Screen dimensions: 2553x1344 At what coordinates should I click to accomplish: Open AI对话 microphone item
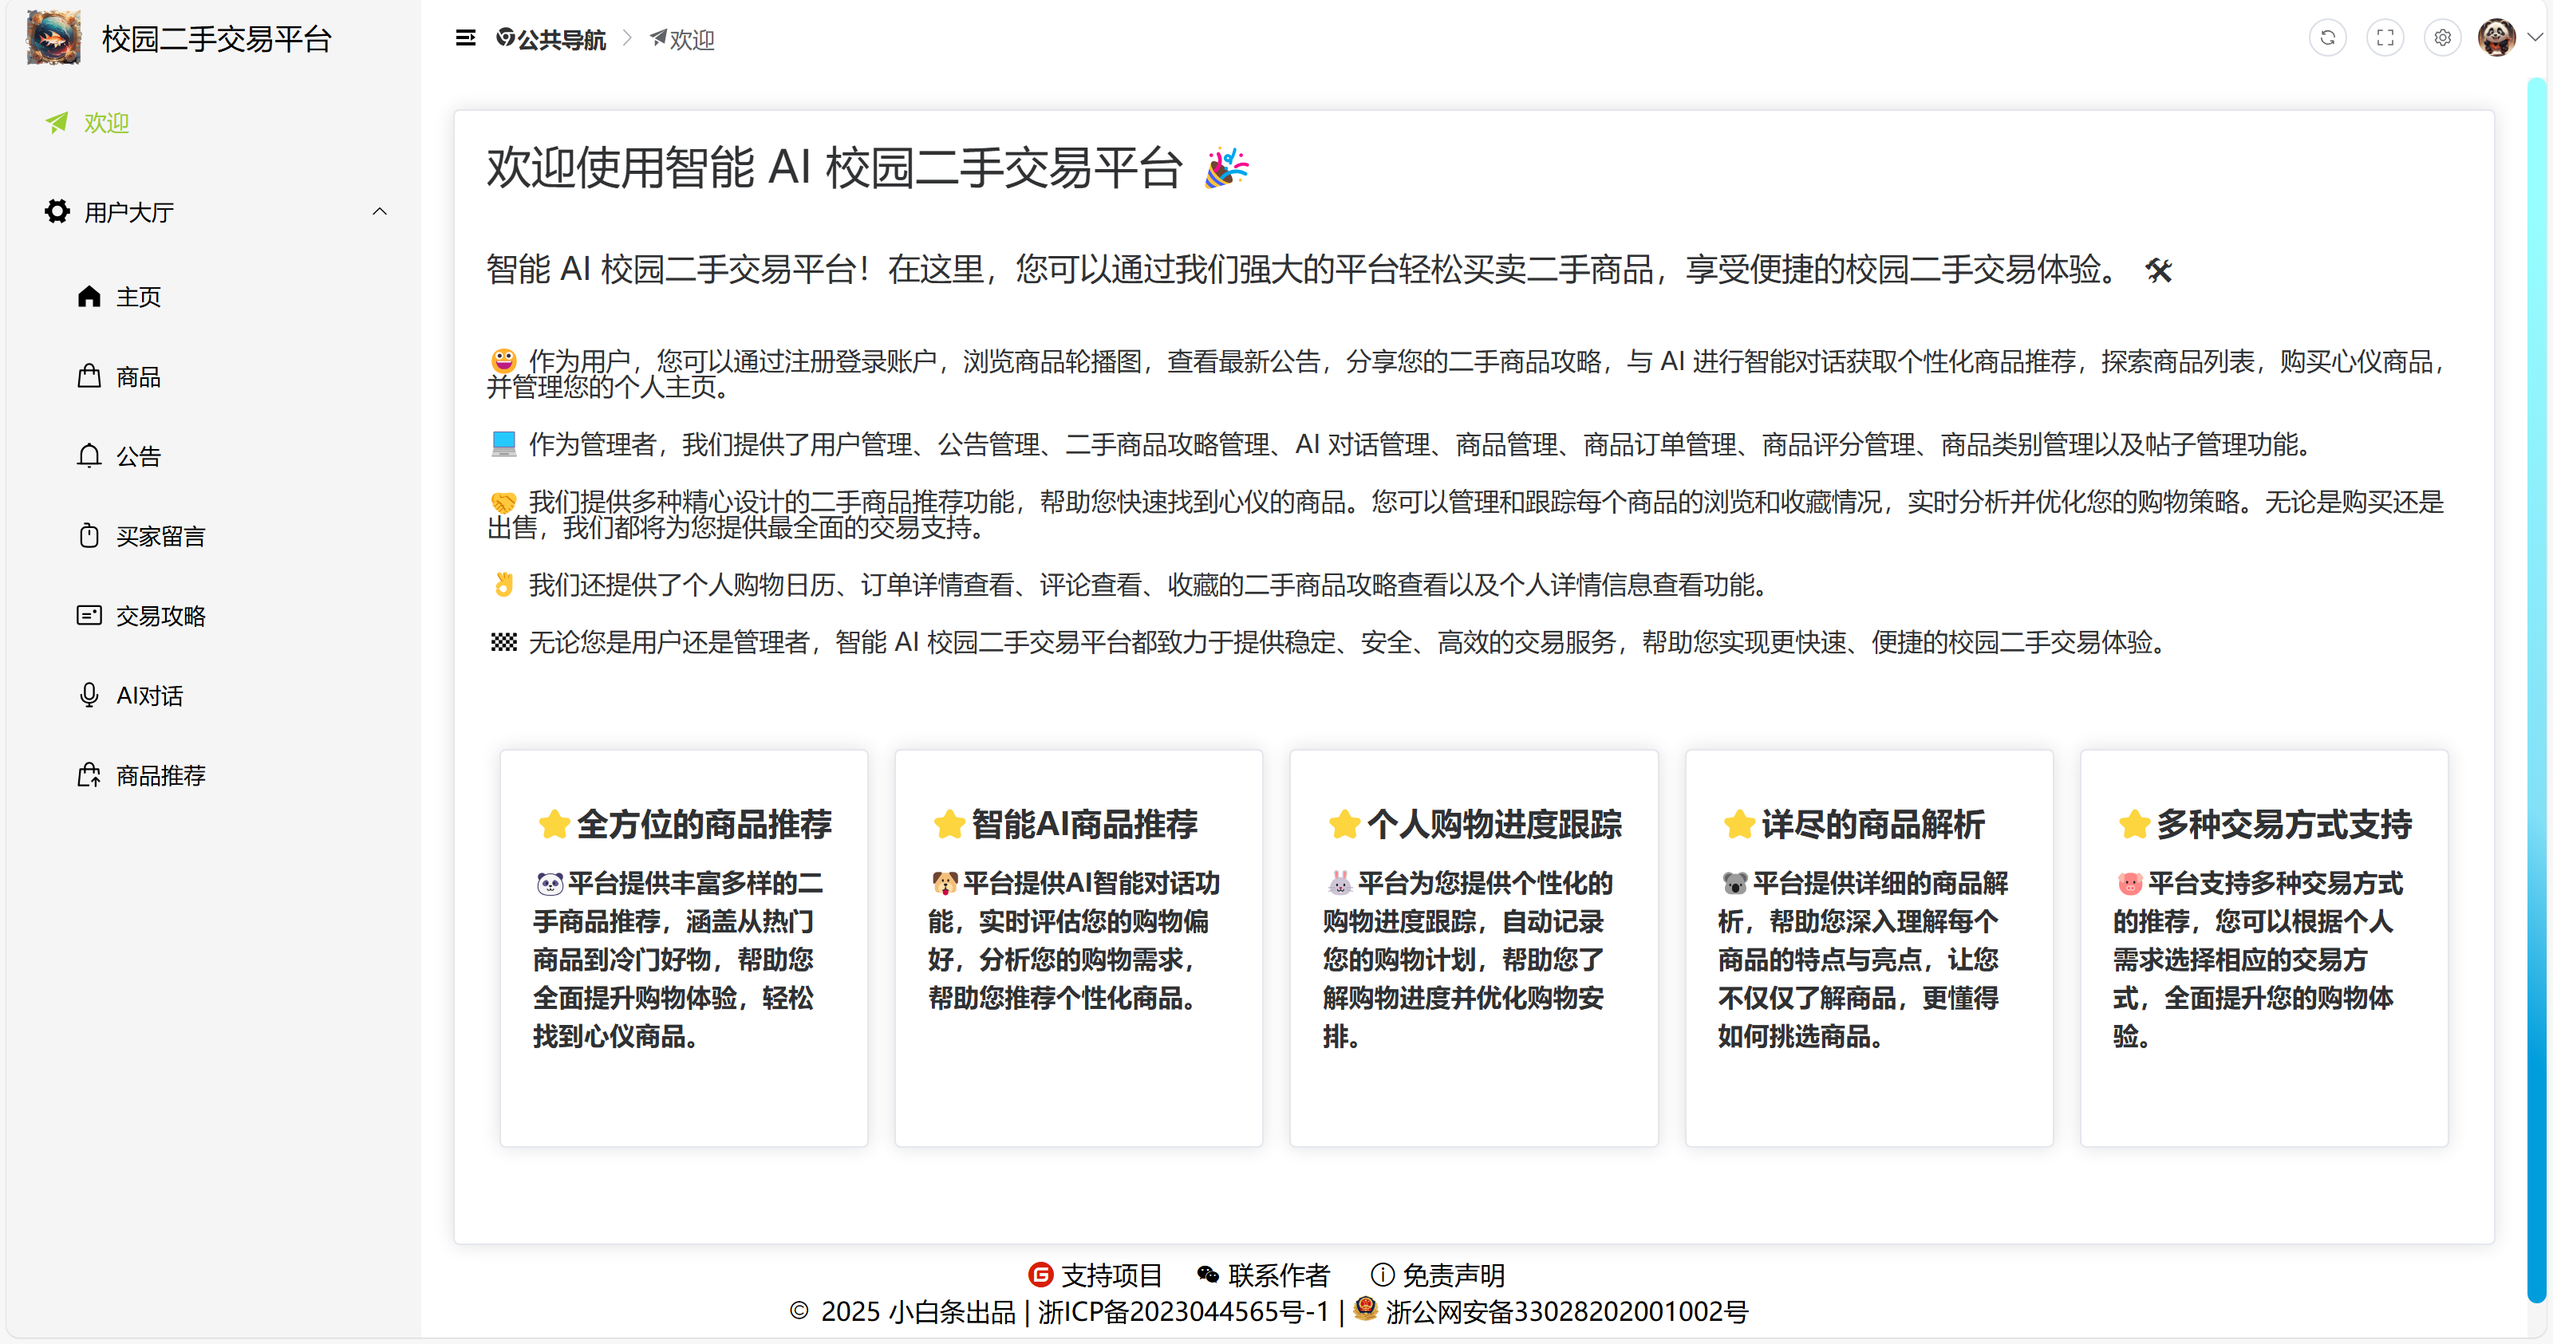point(148,696)
